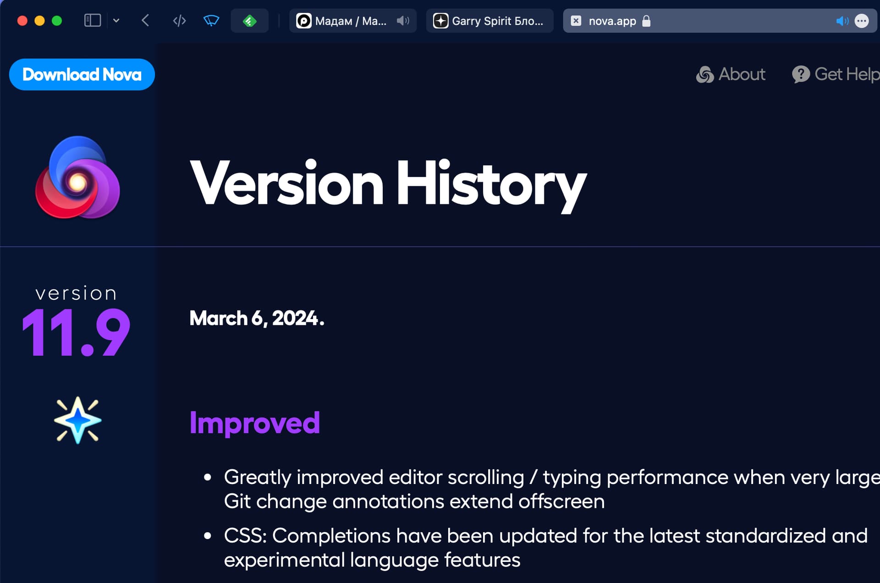Screen dimensions: 880x583
Task: Click the nova.app address field
Action: (720, 21)
